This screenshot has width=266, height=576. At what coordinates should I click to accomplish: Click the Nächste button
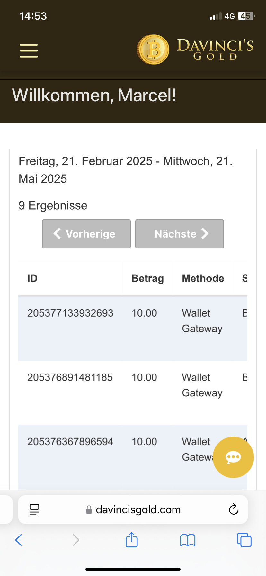pyautogui.click(x=180, y=234)
